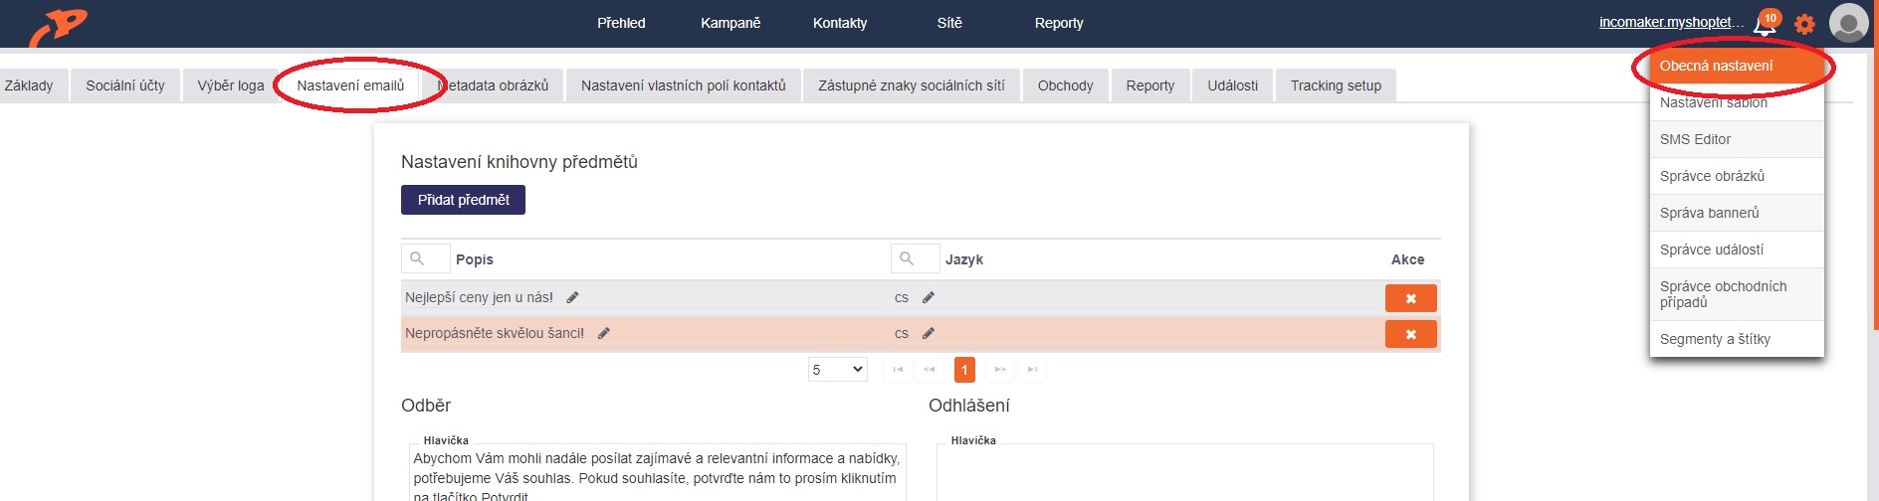Image resolution: width=1879 pixels, height=501 pixels.
Task: Switch to the Tracking setup tab
Action: pos(1336,85)
